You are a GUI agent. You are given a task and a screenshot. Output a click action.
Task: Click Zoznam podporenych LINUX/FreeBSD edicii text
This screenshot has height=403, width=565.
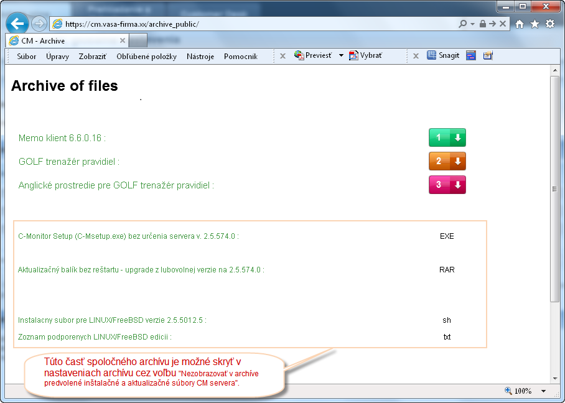pos(95,337)
